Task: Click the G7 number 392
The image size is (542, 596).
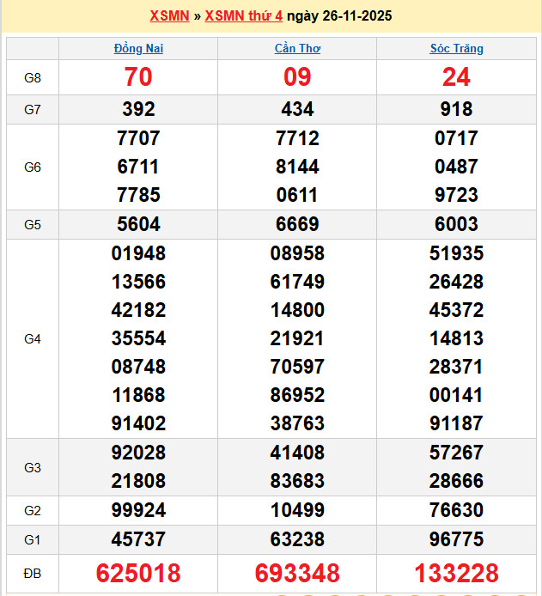Action: pyautogui.click(x=138, y=109)
